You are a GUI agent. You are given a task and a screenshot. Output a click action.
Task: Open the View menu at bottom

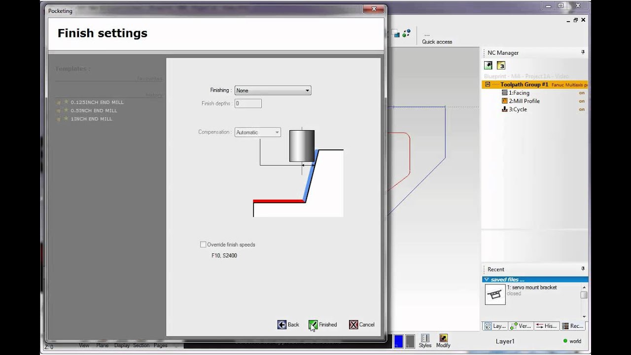pyautogui.click(x=84, y=346)
